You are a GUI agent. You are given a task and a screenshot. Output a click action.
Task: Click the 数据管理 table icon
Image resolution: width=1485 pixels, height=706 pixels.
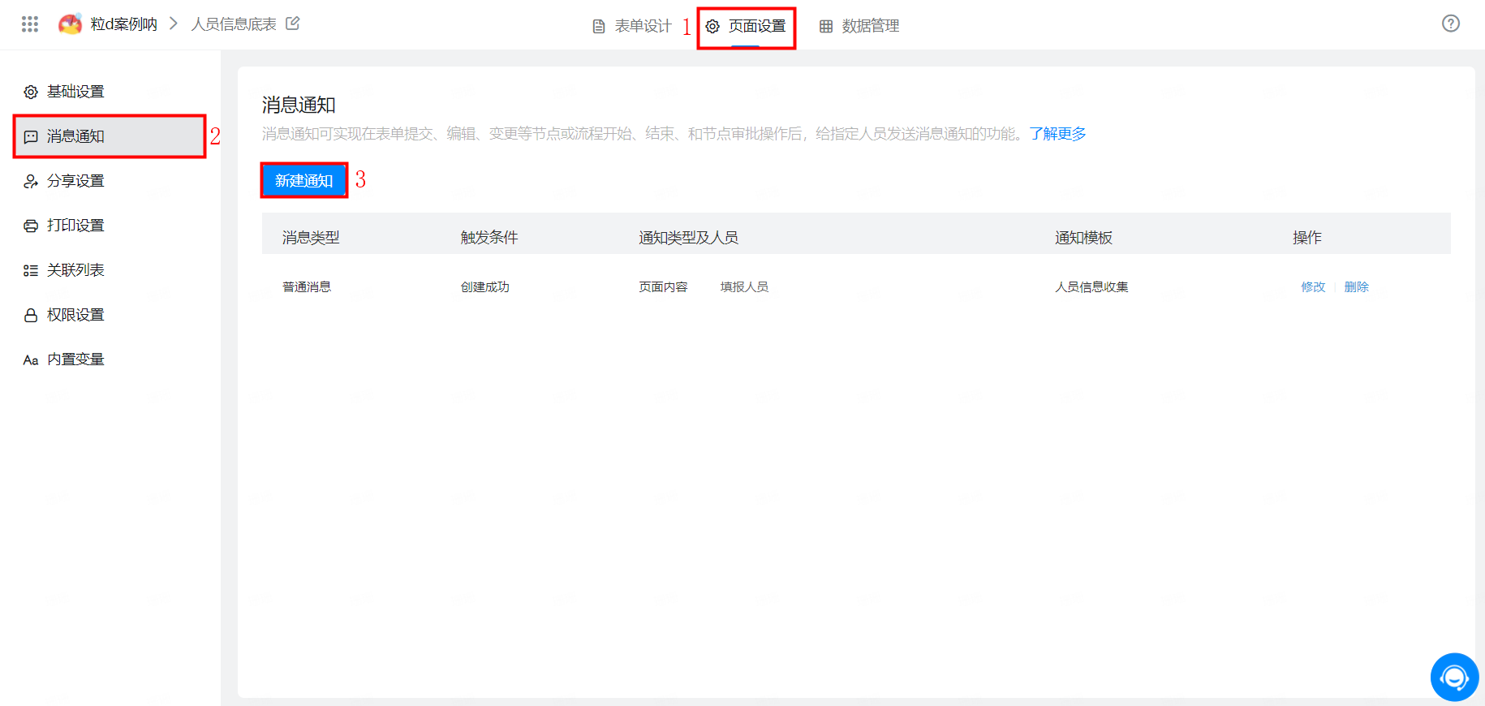(826, 27)
